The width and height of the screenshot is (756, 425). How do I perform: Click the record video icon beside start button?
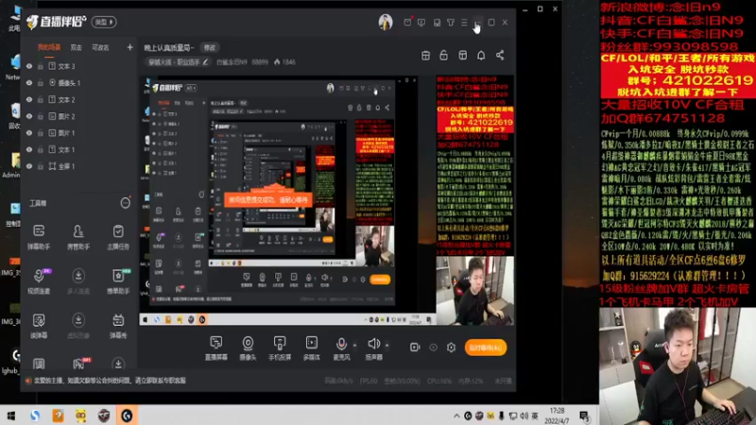415,347
